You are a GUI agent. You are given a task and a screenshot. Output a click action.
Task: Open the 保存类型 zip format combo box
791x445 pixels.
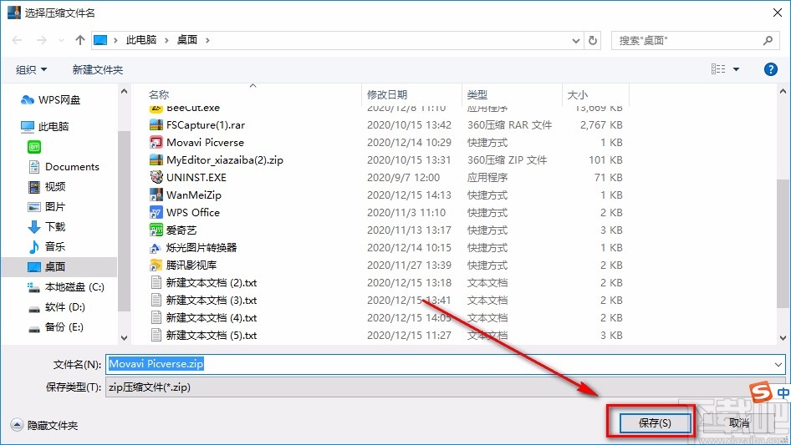445,387
